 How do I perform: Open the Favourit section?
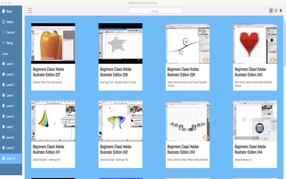click(x=11, y=32)
